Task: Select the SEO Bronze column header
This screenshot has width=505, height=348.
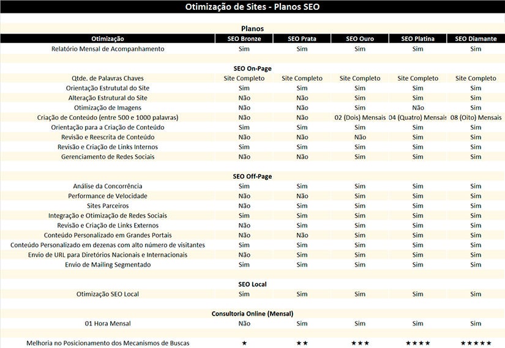Action: [x=244, y=39]
